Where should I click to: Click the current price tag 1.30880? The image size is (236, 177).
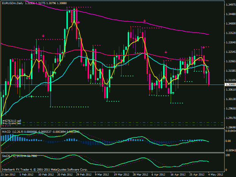point(230,85)
